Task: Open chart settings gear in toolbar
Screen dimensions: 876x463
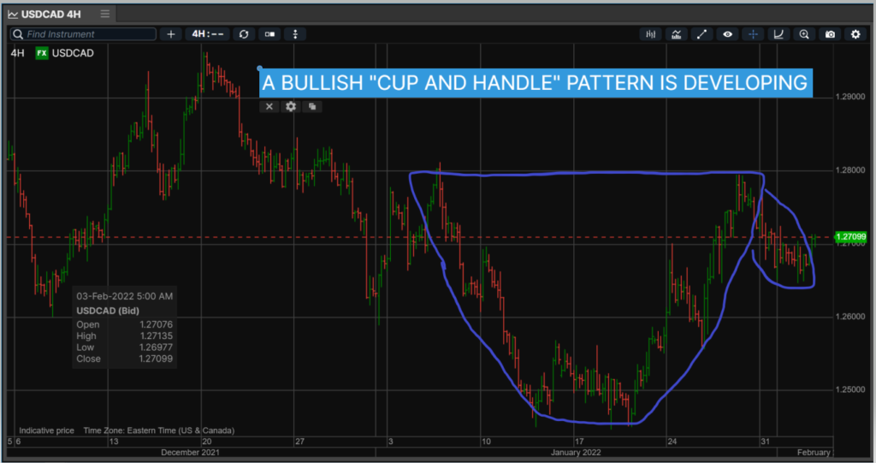Action: (x=855, y=34)
